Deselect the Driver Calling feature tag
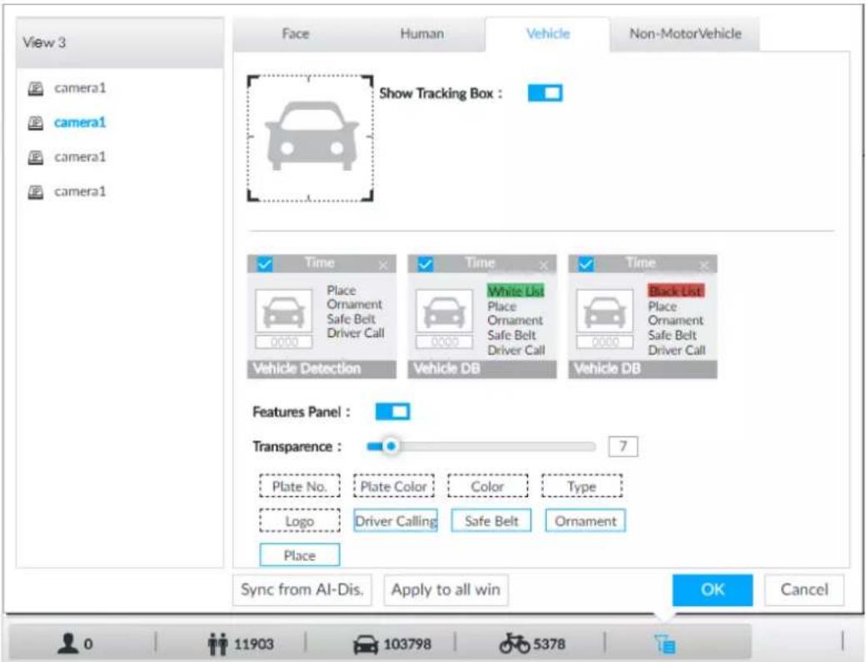 tap(396, 520)
